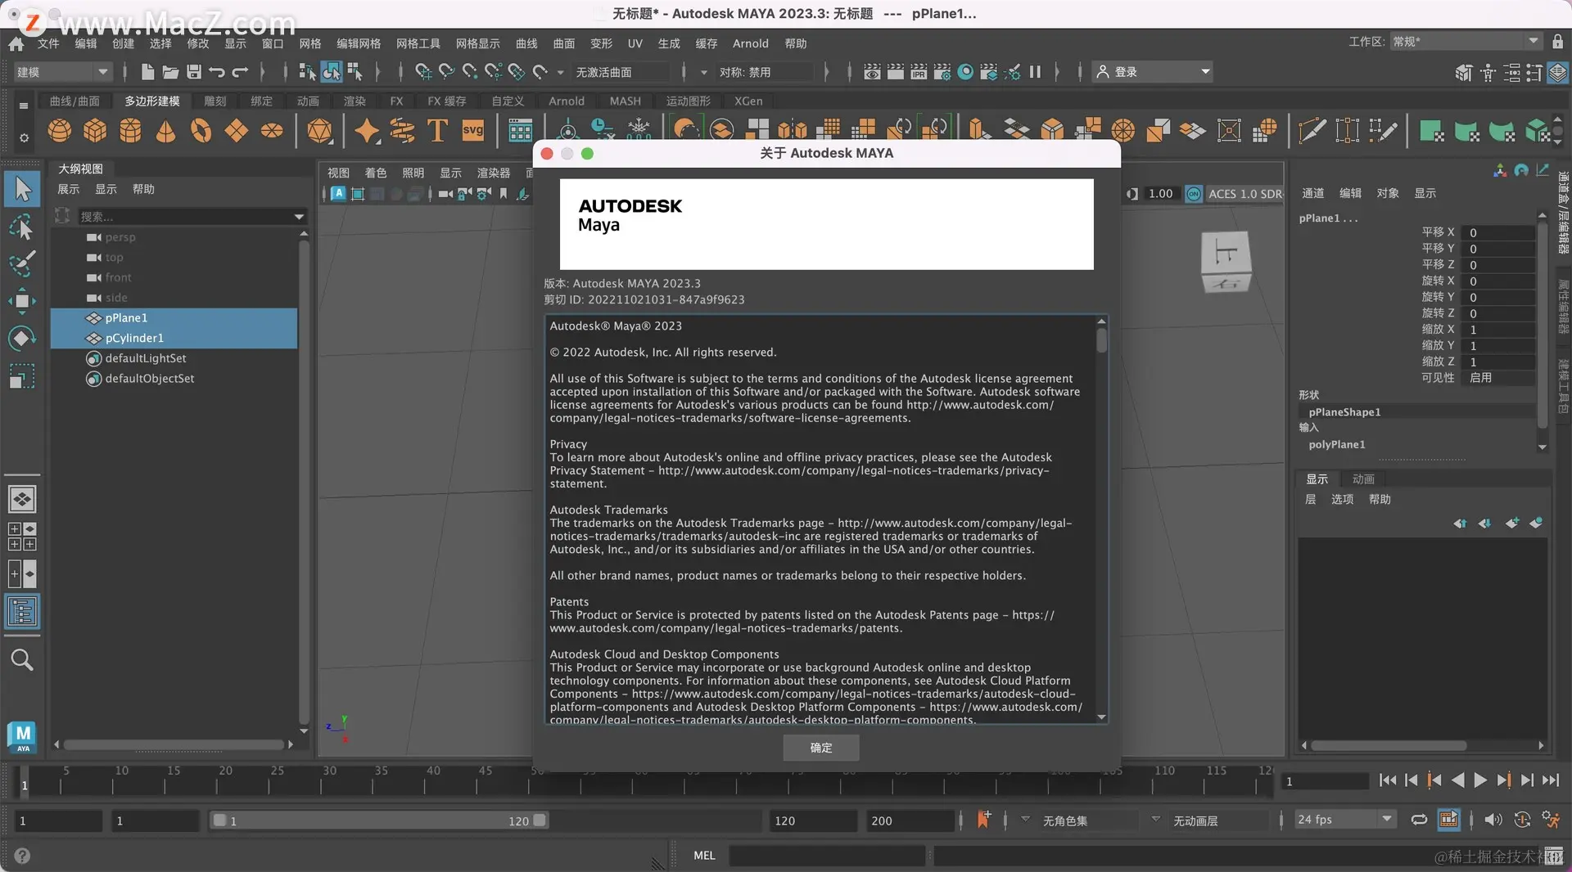Click the multi-cut knife shelf icon
The width and height of the screenshot is (1572, 872).
click(x=1312, y=130)
